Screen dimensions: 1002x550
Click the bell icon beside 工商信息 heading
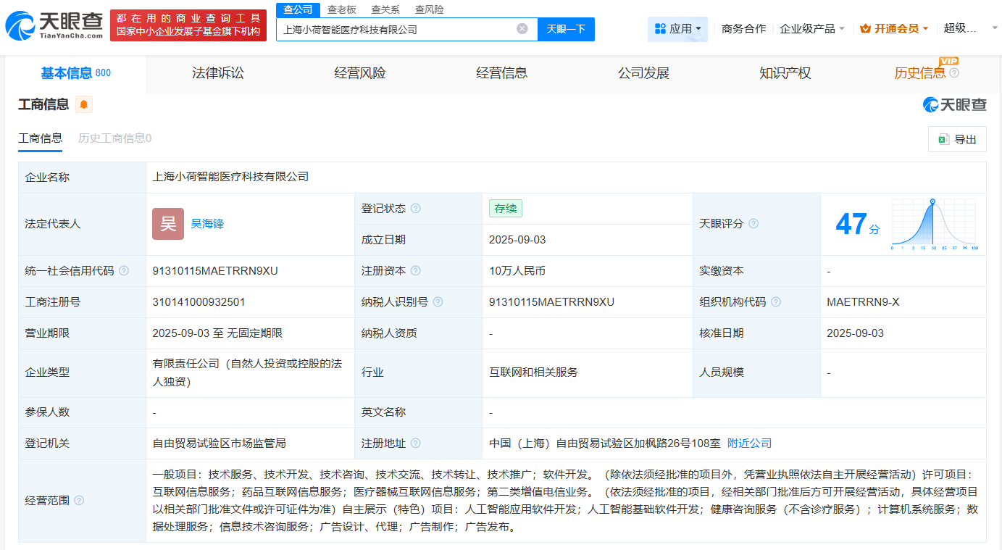83,104
